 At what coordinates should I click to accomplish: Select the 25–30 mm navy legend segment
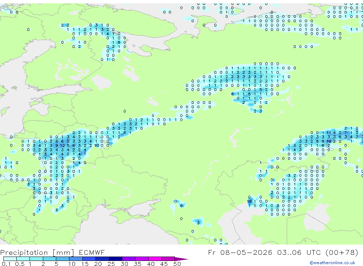point(115,259)
